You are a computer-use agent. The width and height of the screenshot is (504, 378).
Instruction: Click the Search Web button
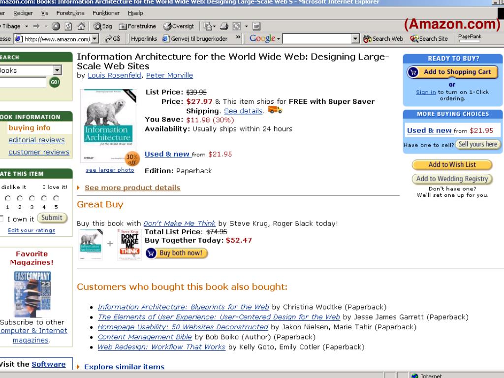(383, 39)
